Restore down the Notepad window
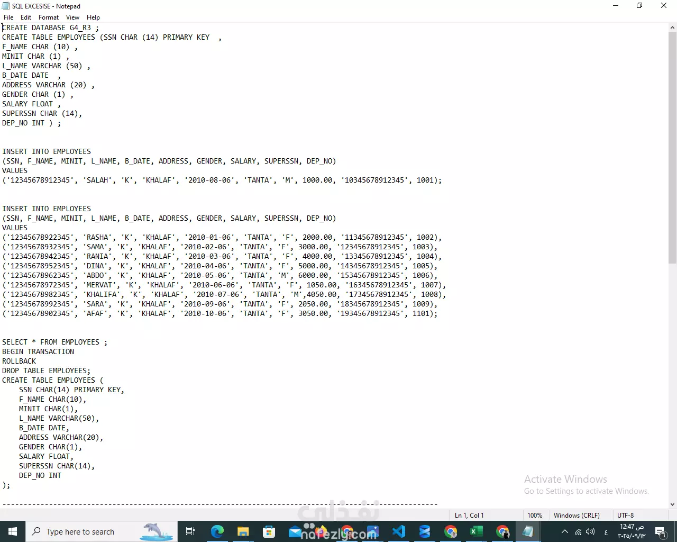677x542 pixels. click(x=639, y=6)
